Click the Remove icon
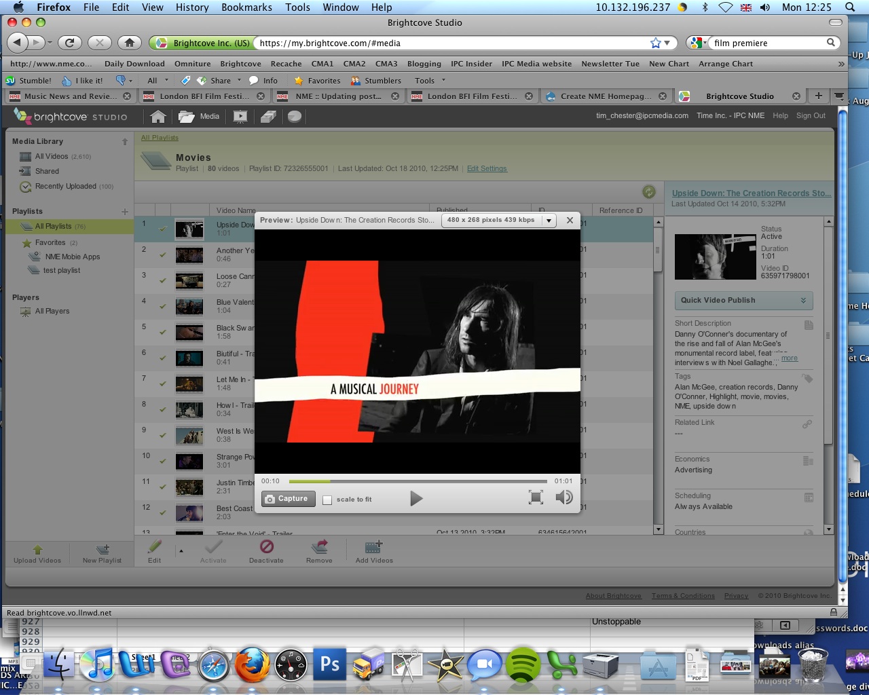This screenshot has width=869, height=695. point(319,546)
